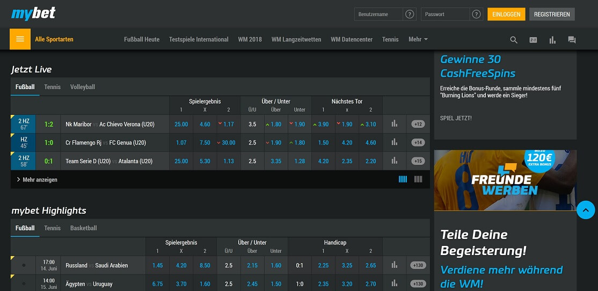Screen dimensions: 598x291
Task: Open the statistics bar chart icon in header
Action: (552, 40)
